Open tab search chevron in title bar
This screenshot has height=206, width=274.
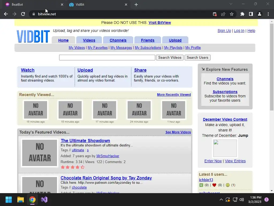[x=231, y=4]
